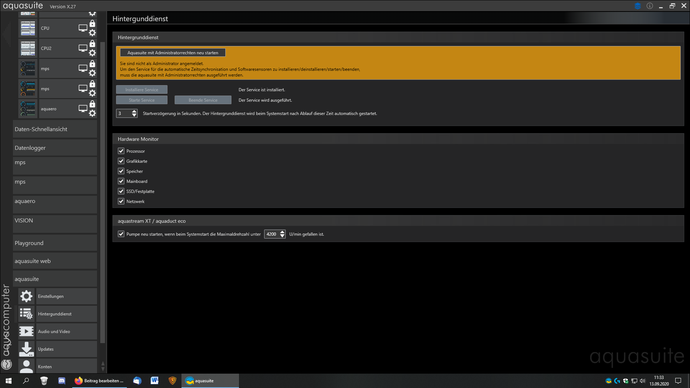This screenshot has width=690, height=388.
Task: Click the lock icon next to CPU
Action: (x=92, y=24)
